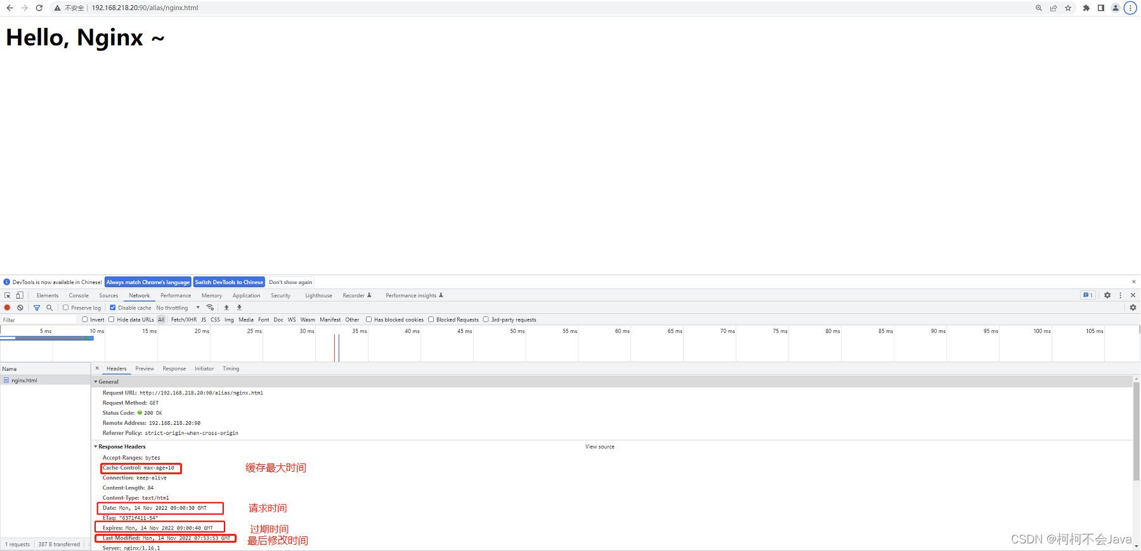
Task: Uncheck the Disable cache checkbox
Action: click(x=113, y=308)
